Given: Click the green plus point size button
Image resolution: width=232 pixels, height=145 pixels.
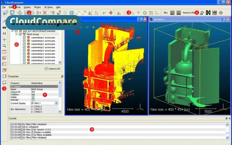Looking at the screenshot, I should pyautogui.click(x=93, y=27).
